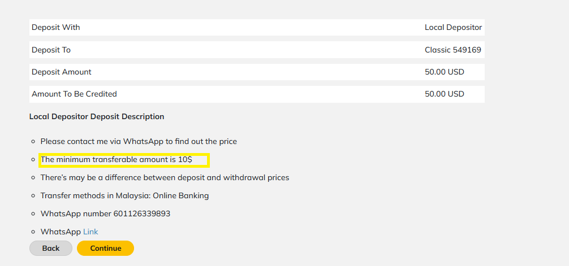This screenshot has height=266, width=569.
Task: Click the bullet before the WhatsApp number
Action: click(x=33, y=214)
